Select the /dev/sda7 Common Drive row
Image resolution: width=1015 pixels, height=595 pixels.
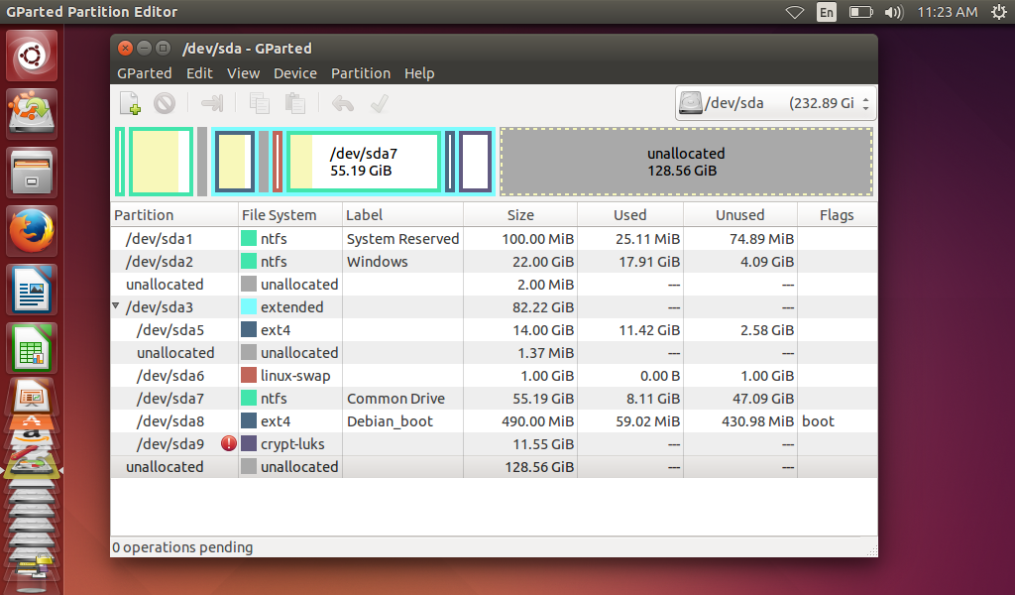(x=494, y=399)
